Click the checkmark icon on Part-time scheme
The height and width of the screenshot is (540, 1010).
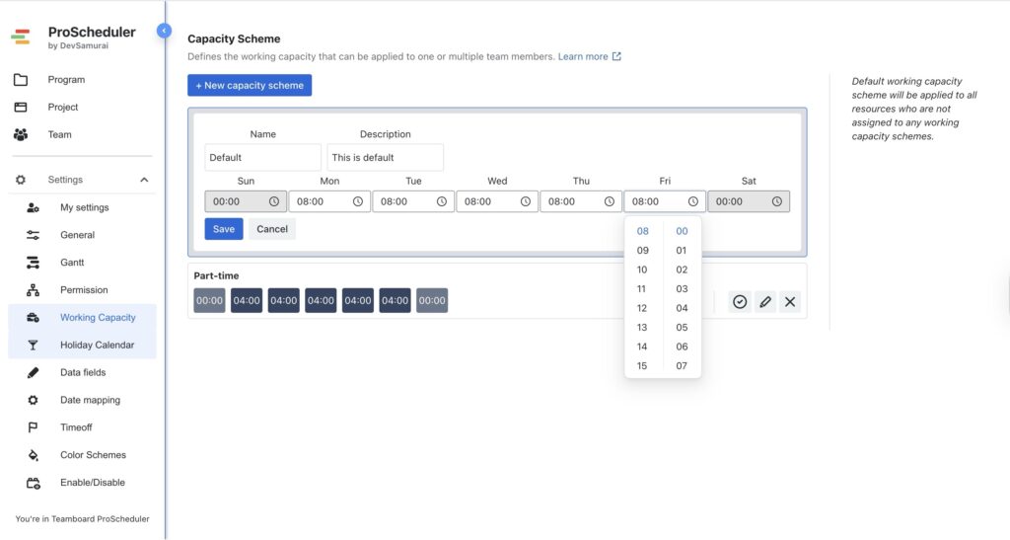pyautogui.click(x=740, y=302)
